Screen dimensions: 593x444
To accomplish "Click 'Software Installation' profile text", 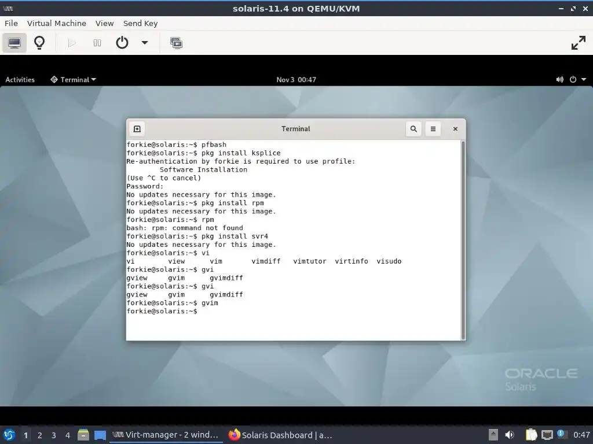I will [x=203, y=170].
